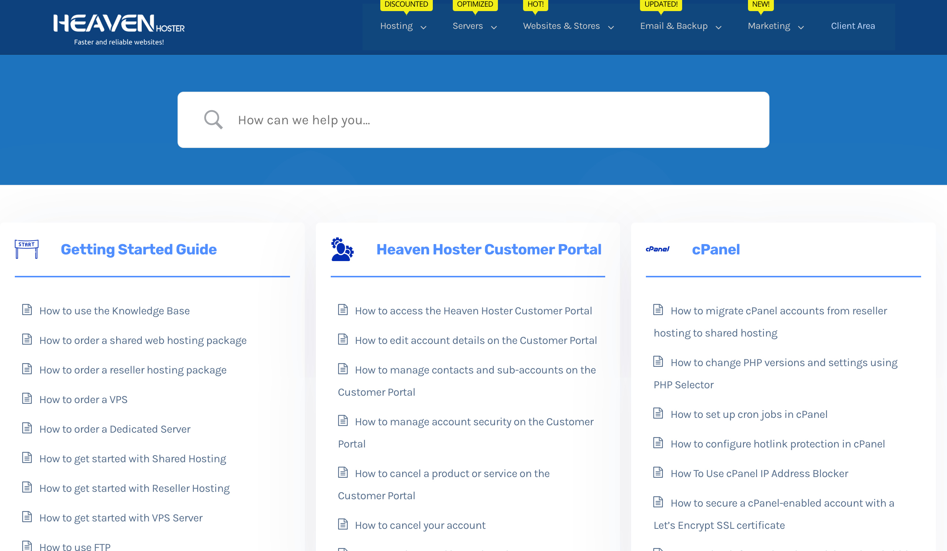
Task: Click the Customer Portal user-gears icon
Action: tap(342, 249)
